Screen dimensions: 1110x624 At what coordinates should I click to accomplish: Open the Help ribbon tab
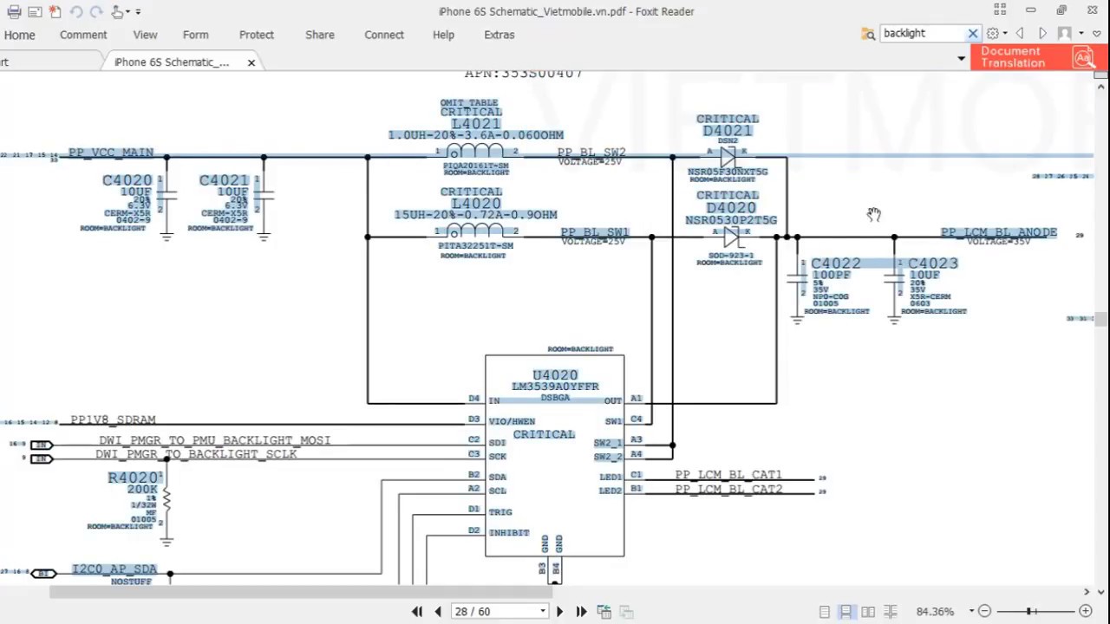443,35
